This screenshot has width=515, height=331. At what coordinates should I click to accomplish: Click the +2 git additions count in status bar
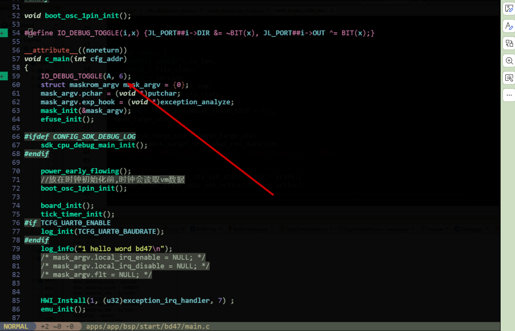point(45,326)
